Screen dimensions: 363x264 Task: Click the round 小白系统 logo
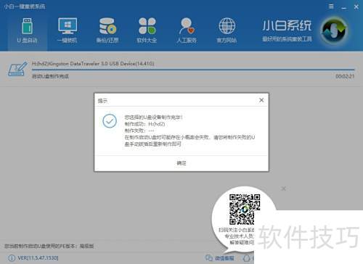pos(334,30)
